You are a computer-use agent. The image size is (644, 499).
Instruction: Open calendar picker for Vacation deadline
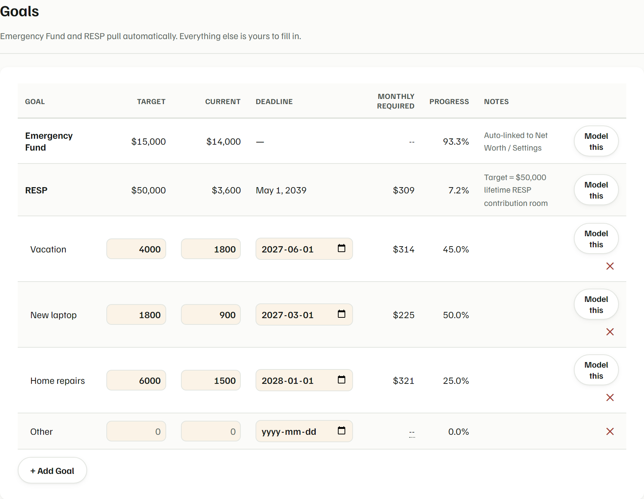pyautogui.click(x=342, y=248)
